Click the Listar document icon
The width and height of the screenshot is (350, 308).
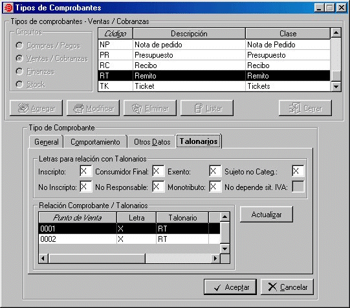[199, 108]
